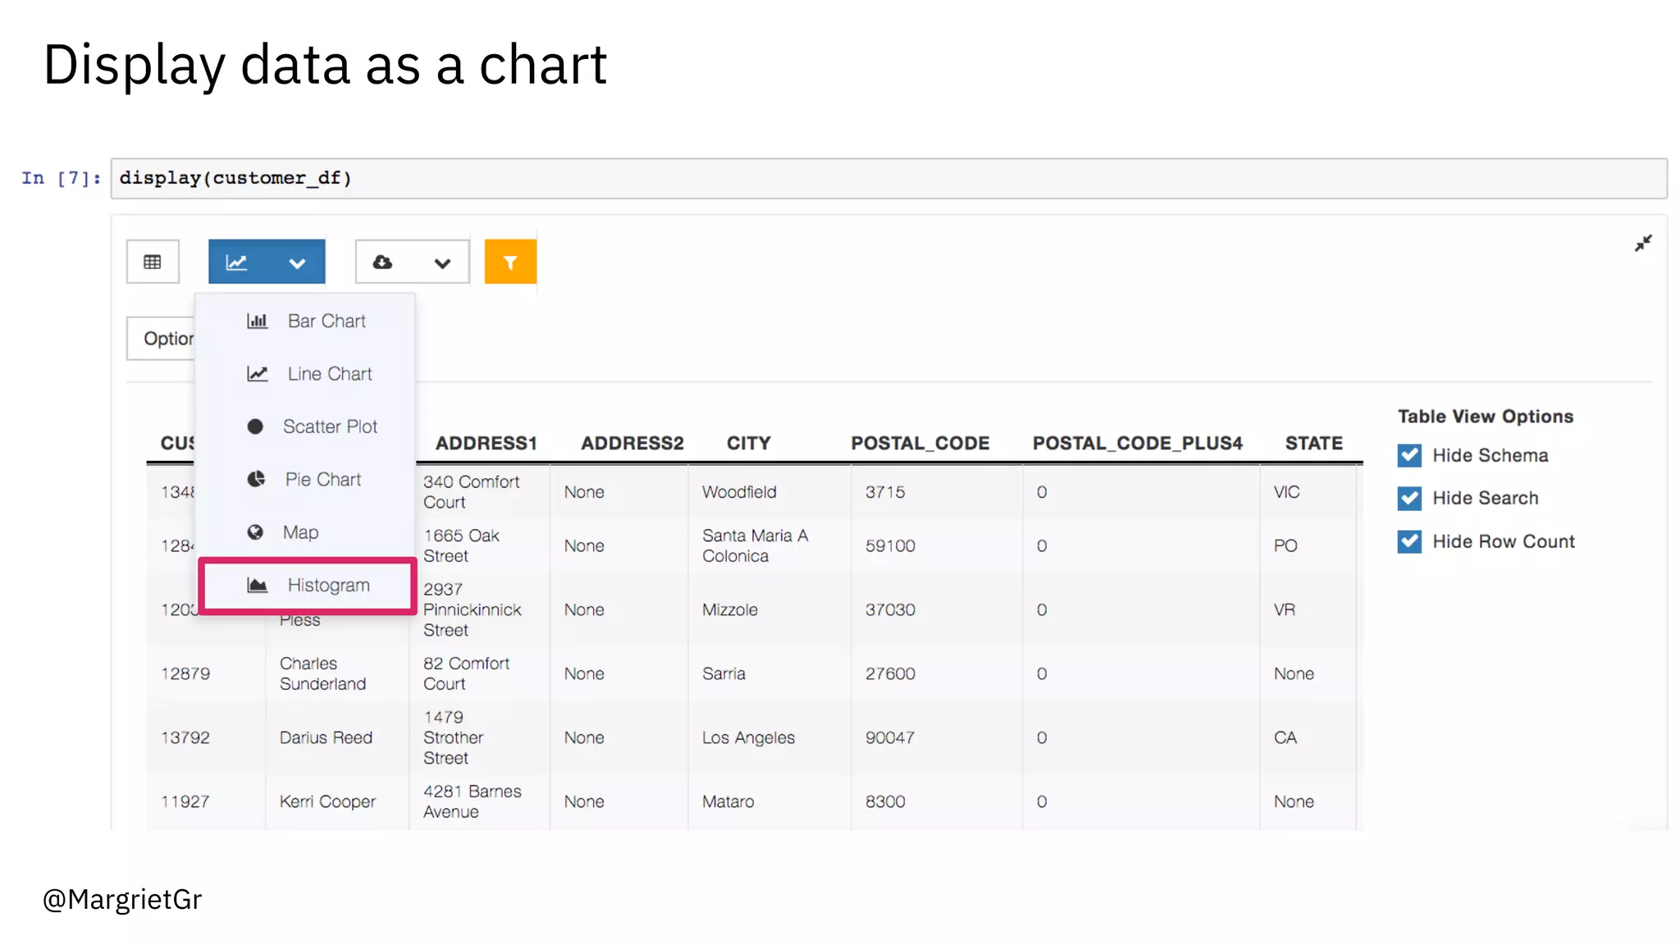Sort by ADDRESS1 column header
The width and height of the screenshot is (1680, 945).
click(486, 443)
